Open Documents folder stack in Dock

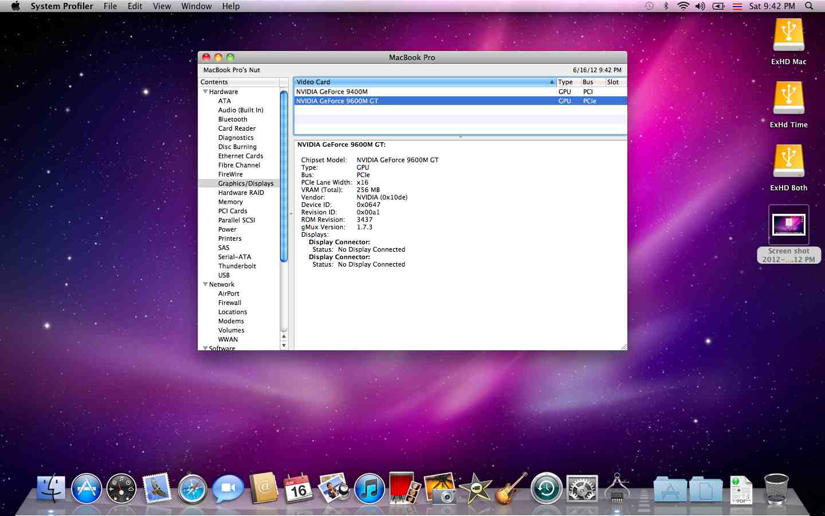[705, 489]
